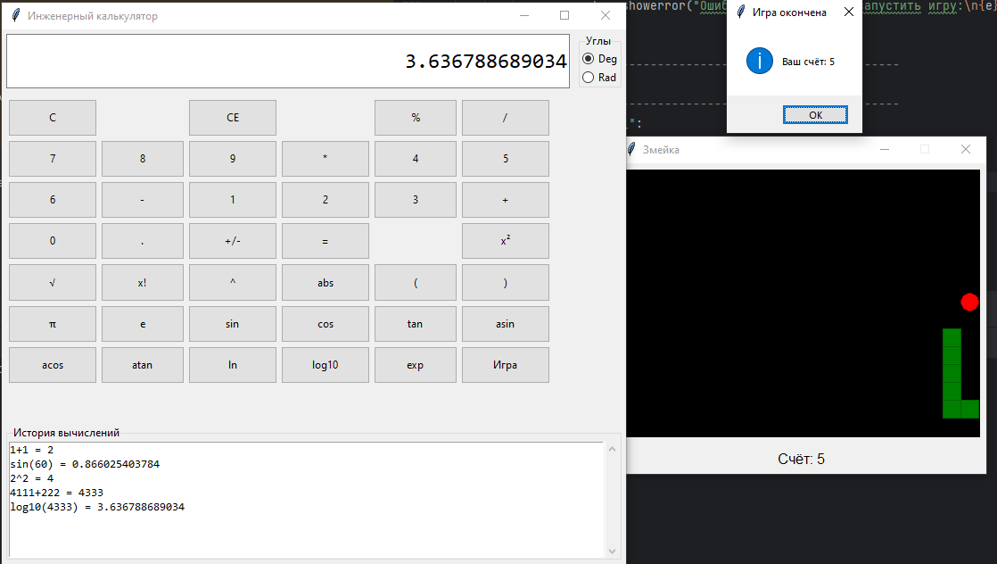Close the Игра окончена dialog
This screenshot has height=564, width=997.
point(849,12)
